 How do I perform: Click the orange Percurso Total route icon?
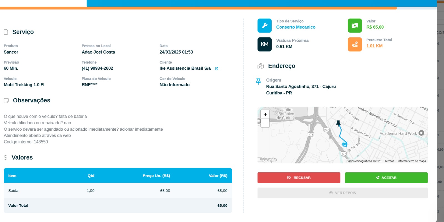(x=355, y=44)
